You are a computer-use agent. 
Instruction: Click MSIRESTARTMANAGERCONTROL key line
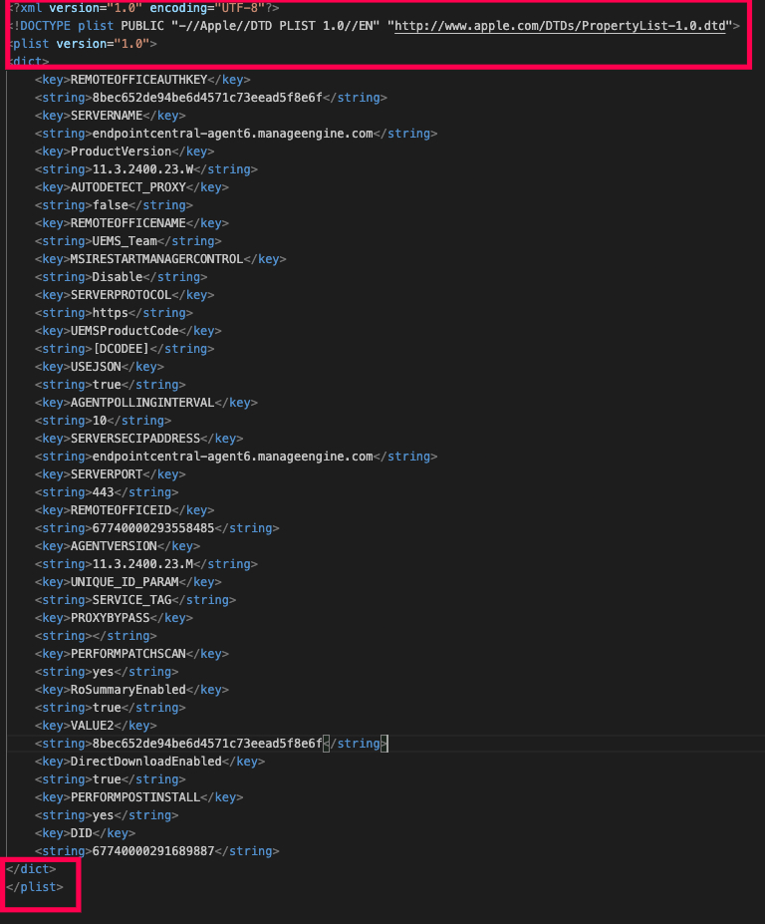click(x=160, y=259)
